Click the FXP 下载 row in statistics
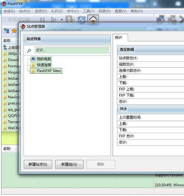This screenshot has height=196, width=184. [x=151, y=95]
